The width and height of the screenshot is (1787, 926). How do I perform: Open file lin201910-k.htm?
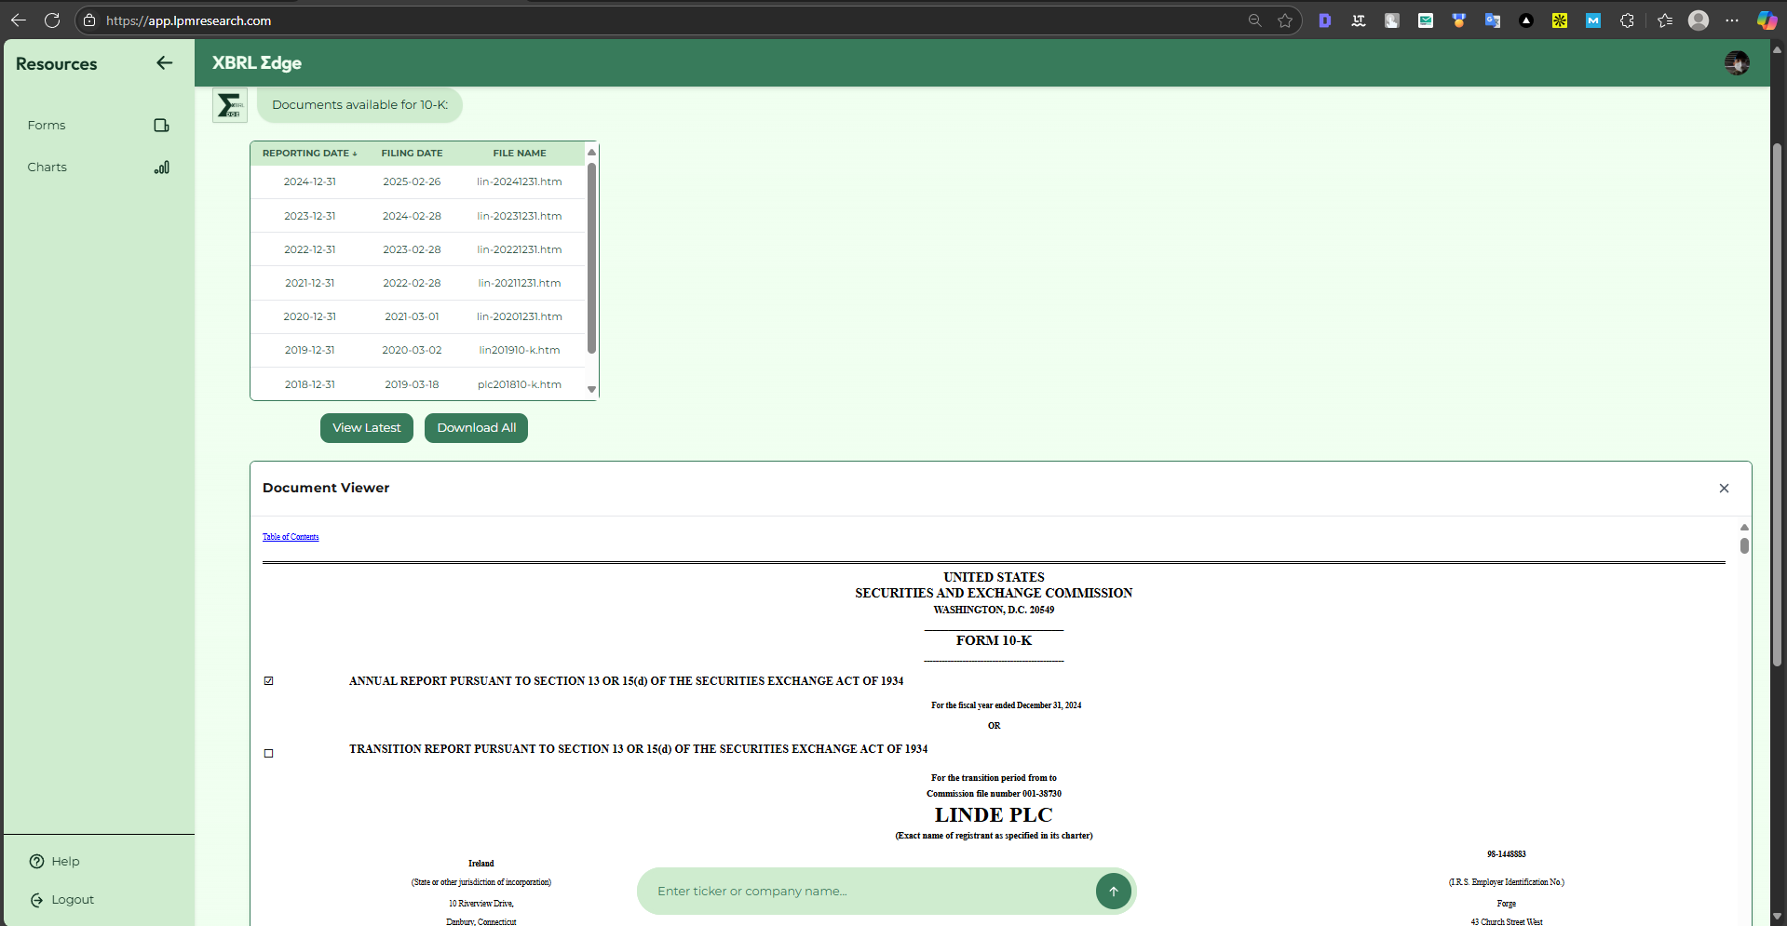(x=520, y=350)
